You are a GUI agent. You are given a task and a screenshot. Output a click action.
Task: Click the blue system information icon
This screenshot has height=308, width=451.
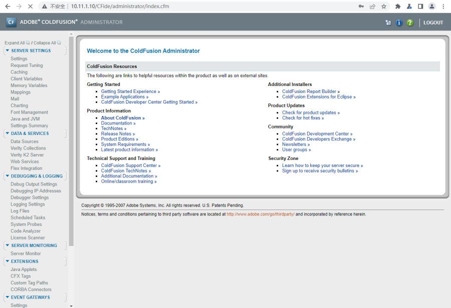tap(399, 22)
